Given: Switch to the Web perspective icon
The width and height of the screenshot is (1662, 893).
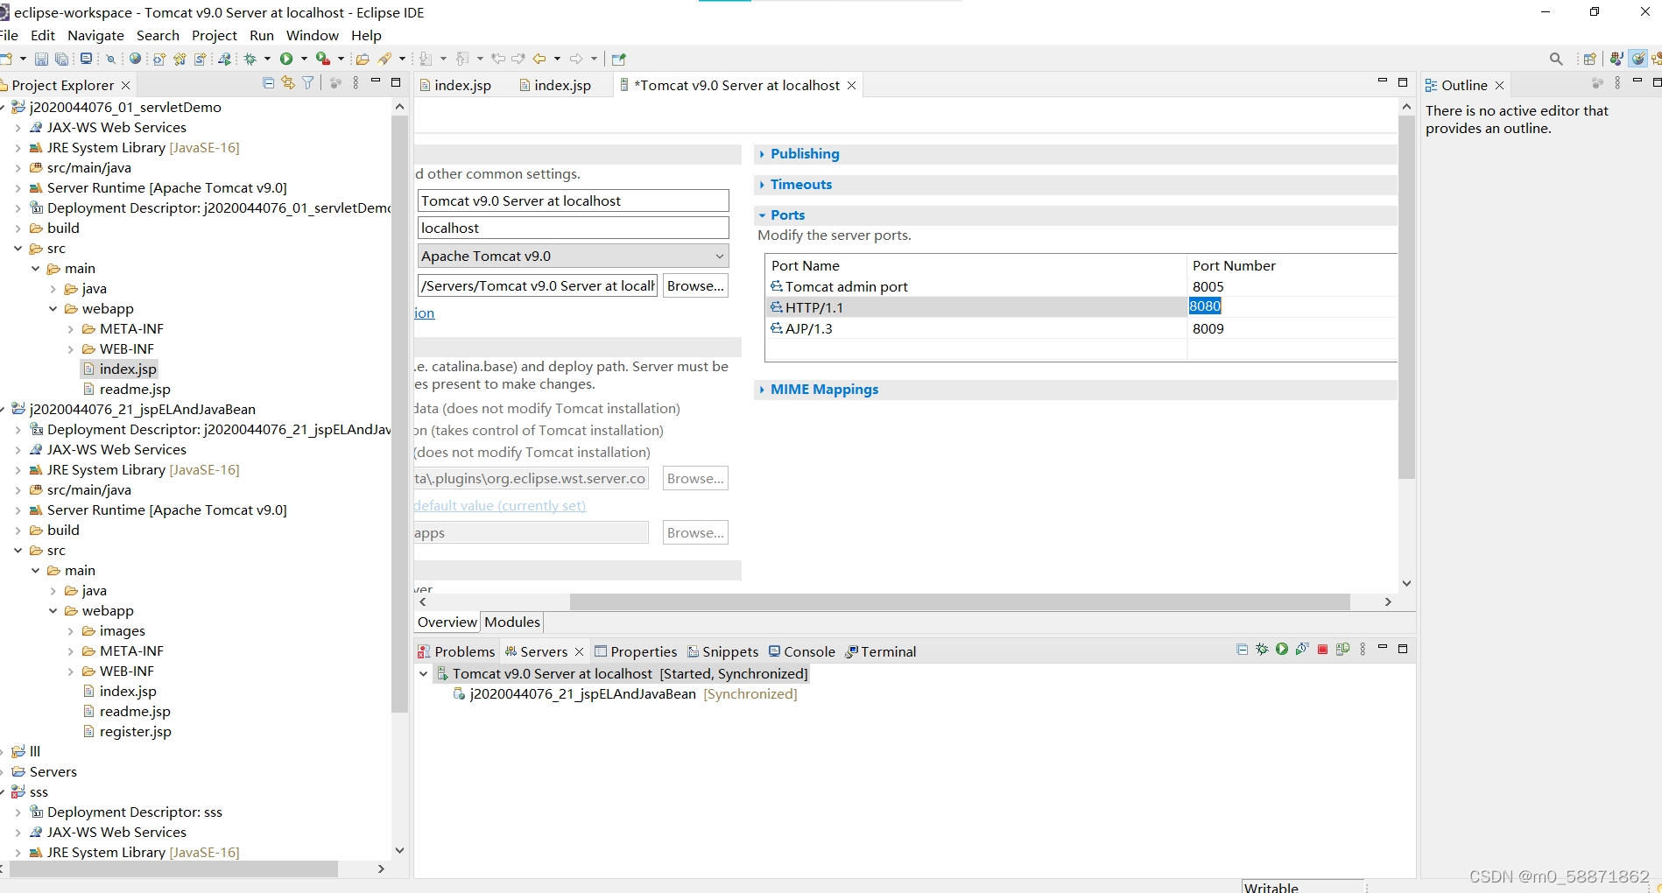Looking at the screenshot, I should [x=1637, y=59].
